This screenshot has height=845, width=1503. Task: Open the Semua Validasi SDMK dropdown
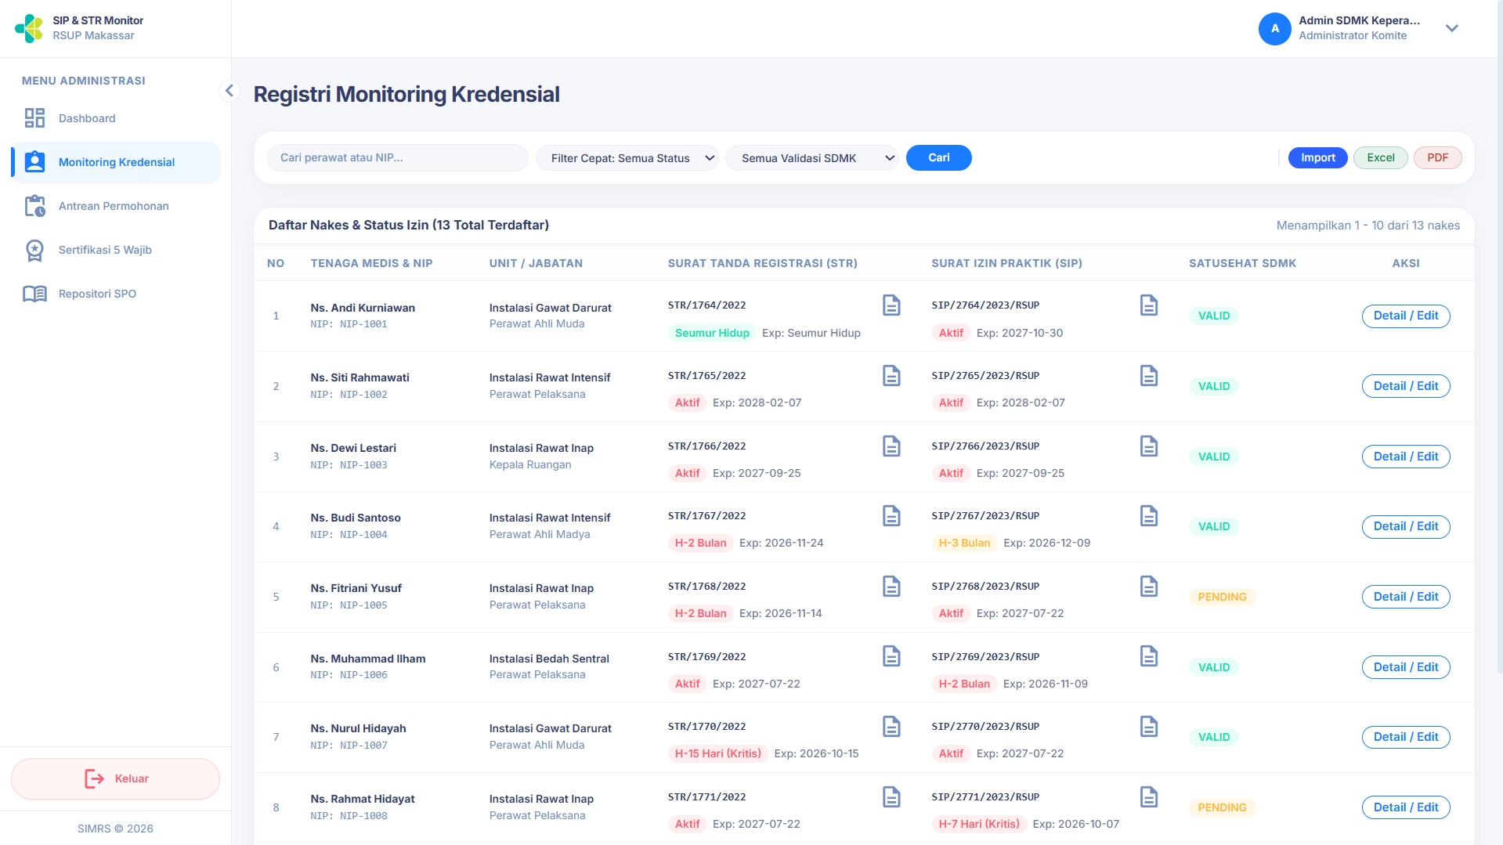coord(812,158)
